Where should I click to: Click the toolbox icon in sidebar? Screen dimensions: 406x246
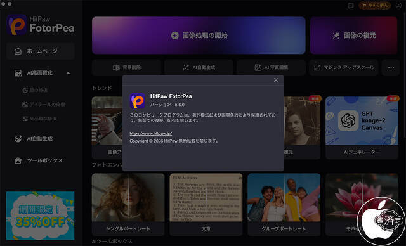(x=18, y=160)
